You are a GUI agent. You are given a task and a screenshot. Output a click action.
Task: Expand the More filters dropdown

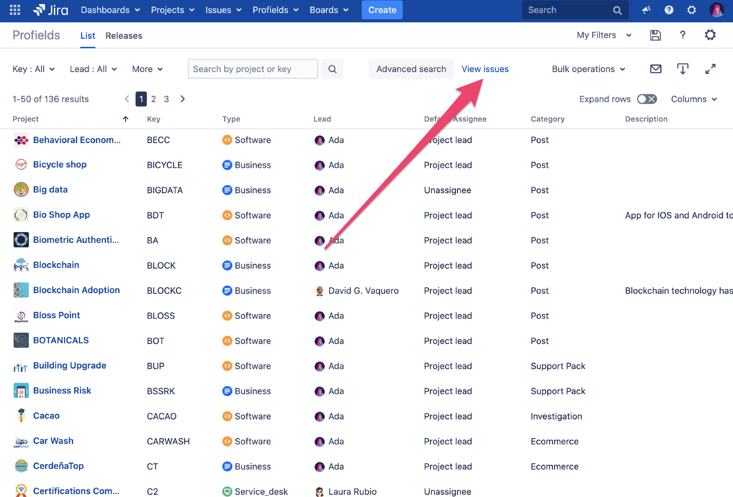tap(147, 69)
